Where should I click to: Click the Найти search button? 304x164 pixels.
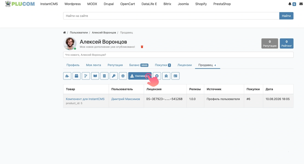point(286,16)
